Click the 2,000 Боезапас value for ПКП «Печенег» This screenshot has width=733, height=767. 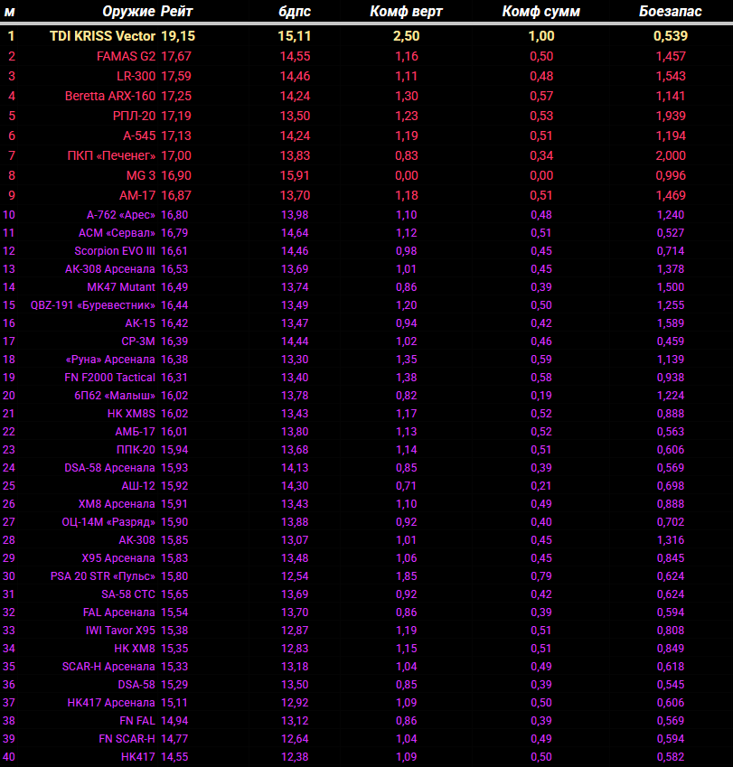pos(671,155)
